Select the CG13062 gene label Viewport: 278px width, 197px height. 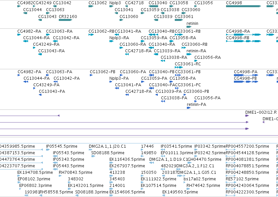[98, 3]
